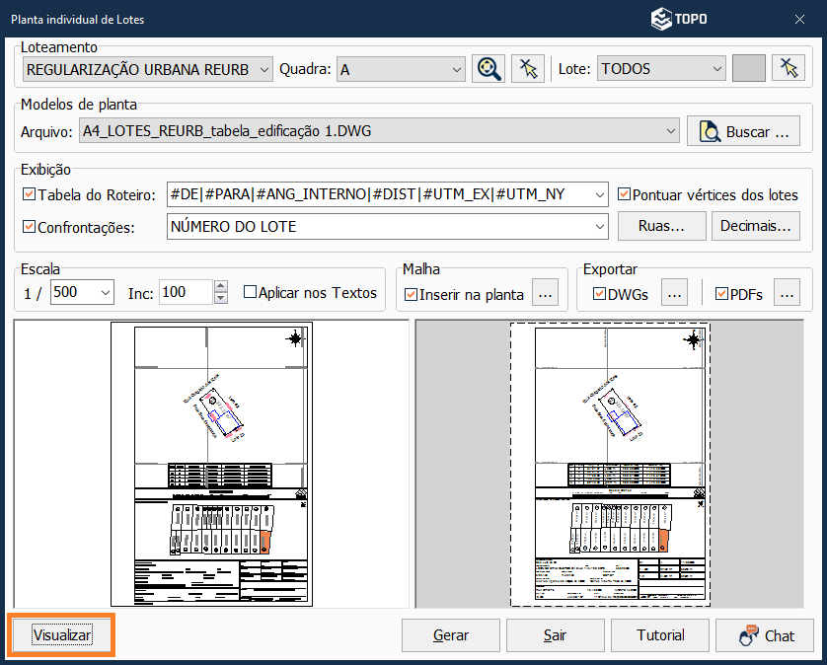Open the Chat support button
This screenshot has width=827, height=665.
click(x=765, y=635)
